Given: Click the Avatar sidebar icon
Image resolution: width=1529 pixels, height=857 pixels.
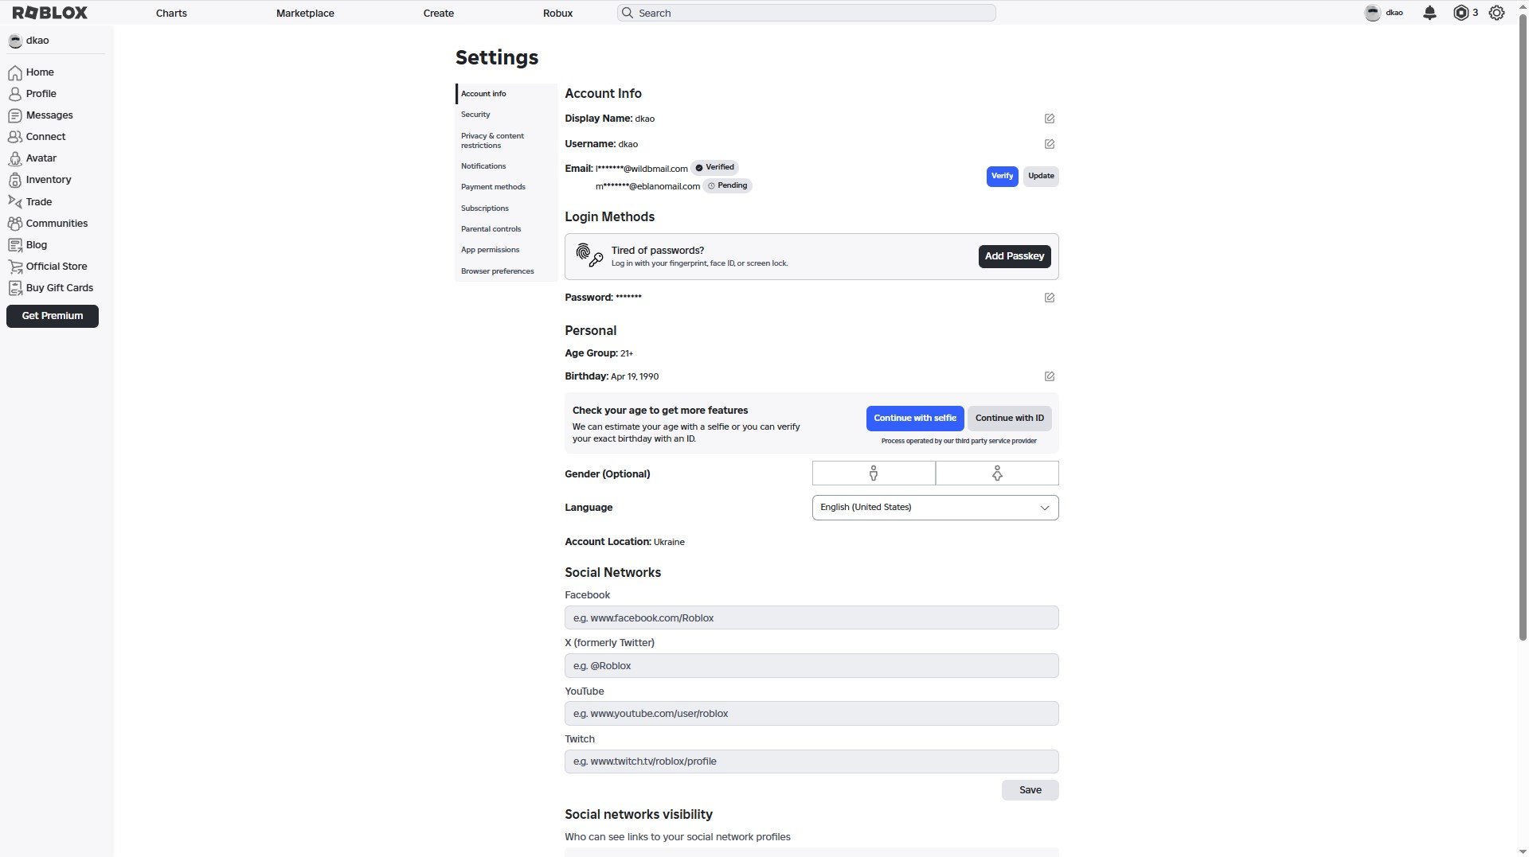Looking at the screenshot, I should pyautogui.click(x=15, y=158).
